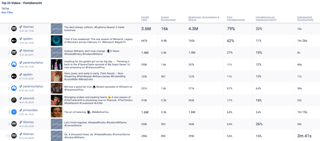Open the Palm Royale video thumbnail
The image size is (320, 141).
[x=57, y=76]
